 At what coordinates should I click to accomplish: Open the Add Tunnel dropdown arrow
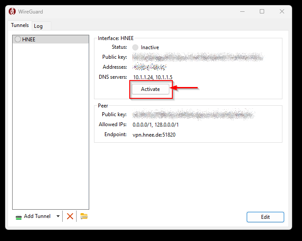tap(58, 216)
